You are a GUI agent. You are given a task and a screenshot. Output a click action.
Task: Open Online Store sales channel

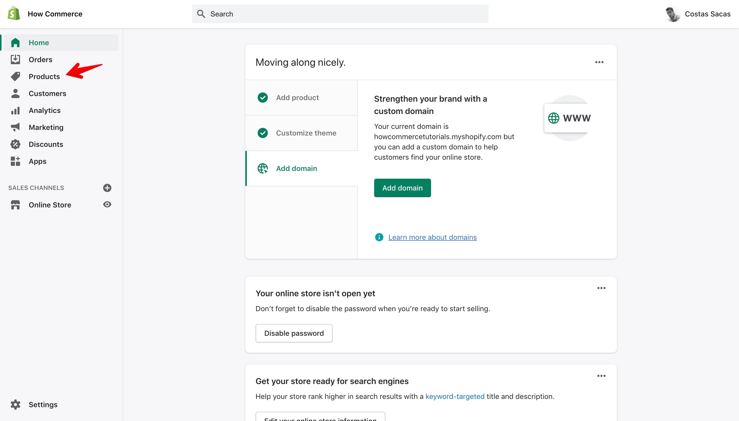pos(50,205)
